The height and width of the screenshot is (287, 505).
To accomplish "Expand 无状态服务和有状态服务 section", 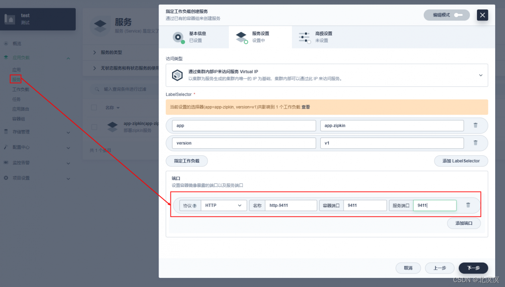I will 95,68.
